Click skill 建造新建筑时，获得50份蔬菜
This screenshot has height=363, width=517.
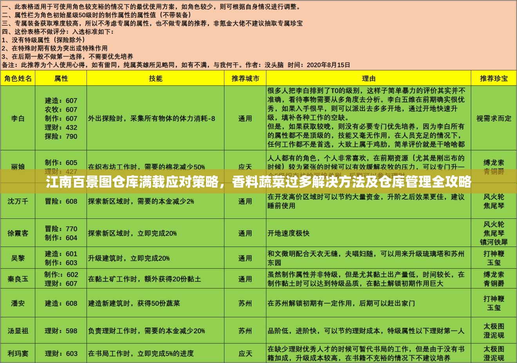pos(134,303)
